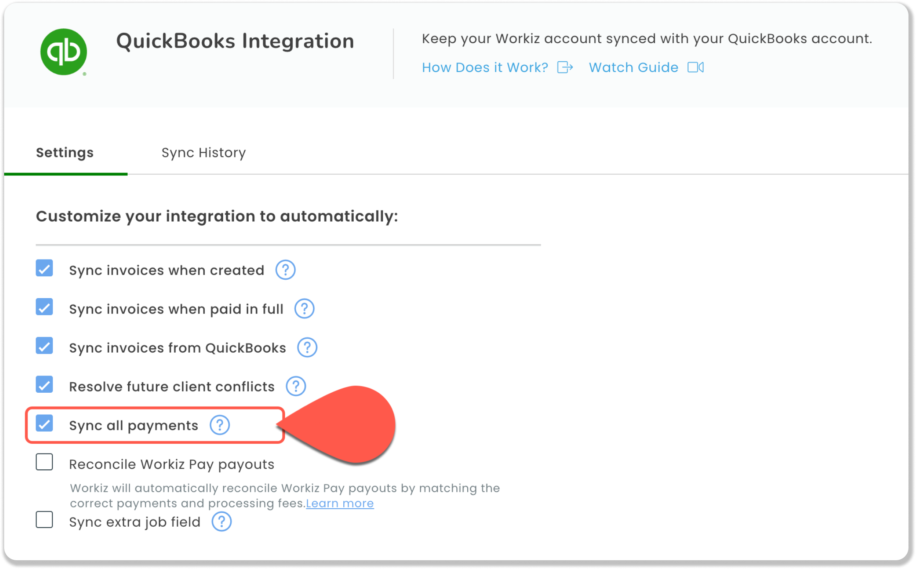Toggle the Sync all payments checkbox

[x=44, y=423]
